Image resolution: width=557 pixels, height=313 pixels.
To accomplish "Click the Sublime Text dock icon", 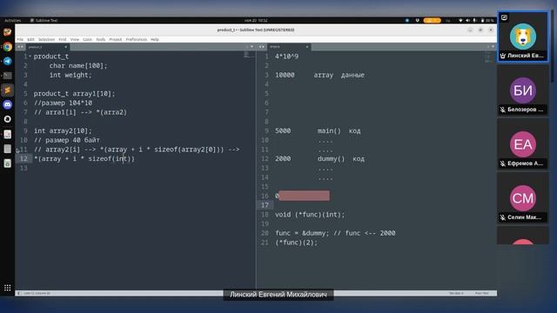I will click(8, 90).
